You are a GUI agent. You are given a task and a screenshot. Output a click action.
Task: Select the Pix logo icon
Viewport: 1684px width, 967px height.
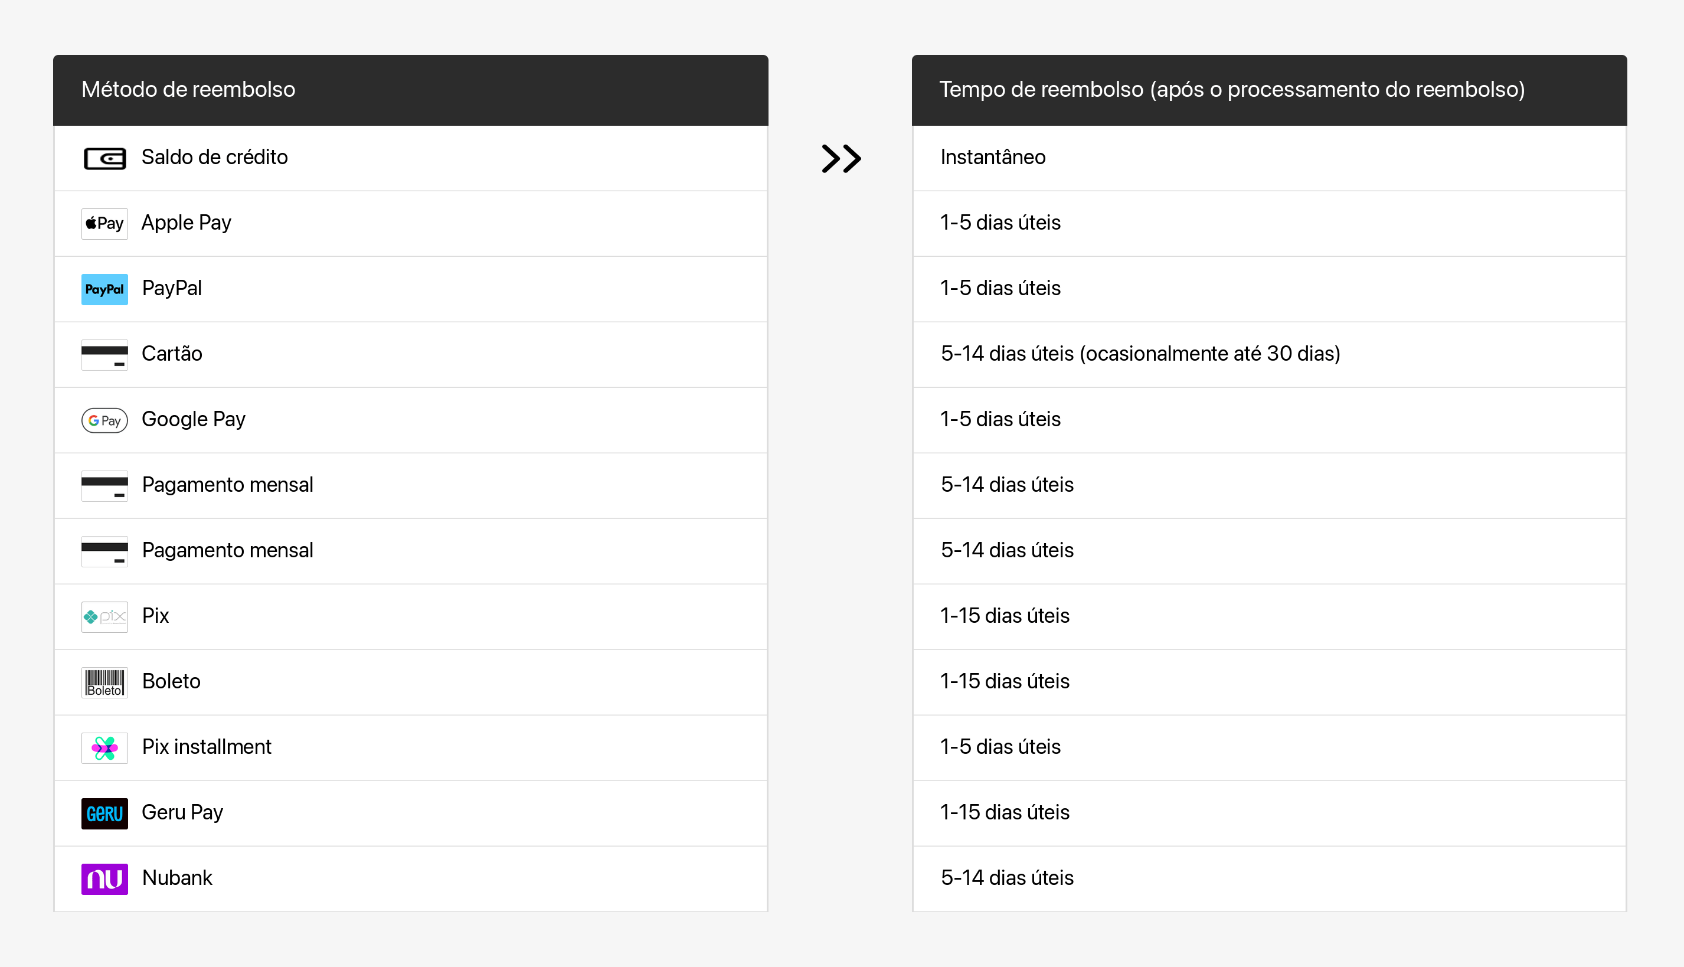[104, 616]
